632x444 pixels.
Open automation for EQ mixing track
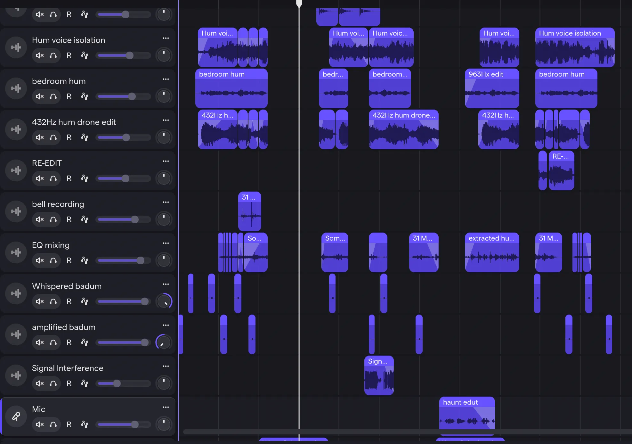pos(85,260)
